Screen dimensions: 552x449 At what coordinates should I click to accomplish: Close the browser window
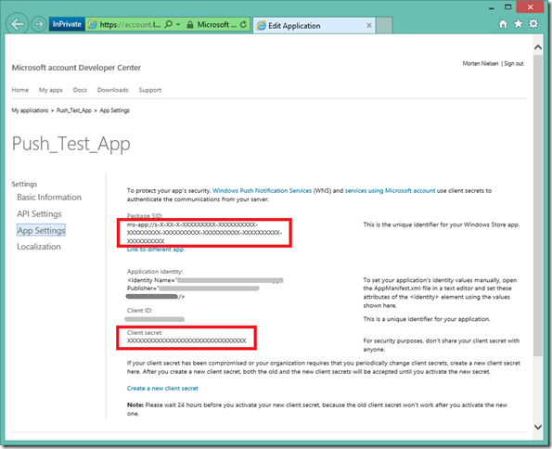[530, 6]
